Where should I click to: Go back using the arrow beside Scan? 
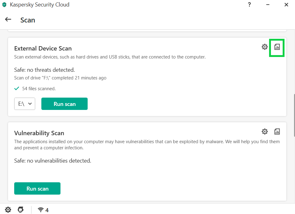point(8,19)
